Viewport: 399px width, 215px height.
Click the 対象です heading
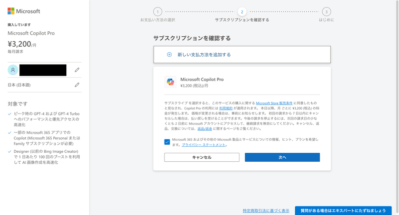[x=17, y=104]
